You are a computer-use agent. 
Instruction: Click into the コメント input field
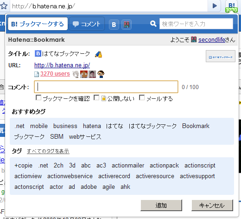pyautogui.click(x=106, y=87)
